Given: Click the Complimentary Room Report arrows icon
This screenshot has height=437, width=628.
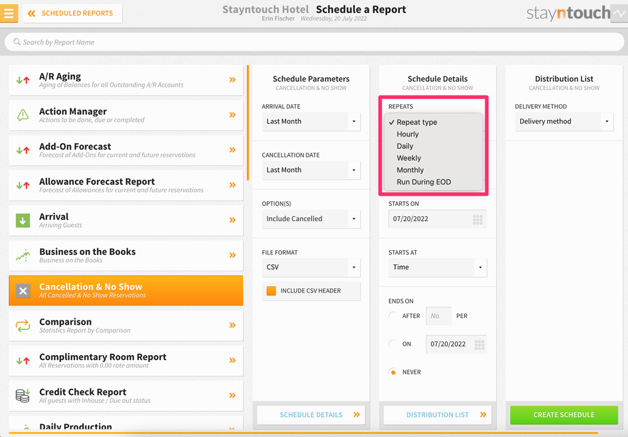Looking at the screenshot, I should 23,361.
